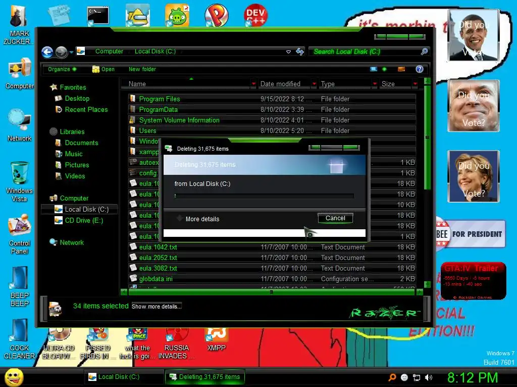
Task: Click the horizontal scrollbar of the file list
Action: tap(272, 292)
